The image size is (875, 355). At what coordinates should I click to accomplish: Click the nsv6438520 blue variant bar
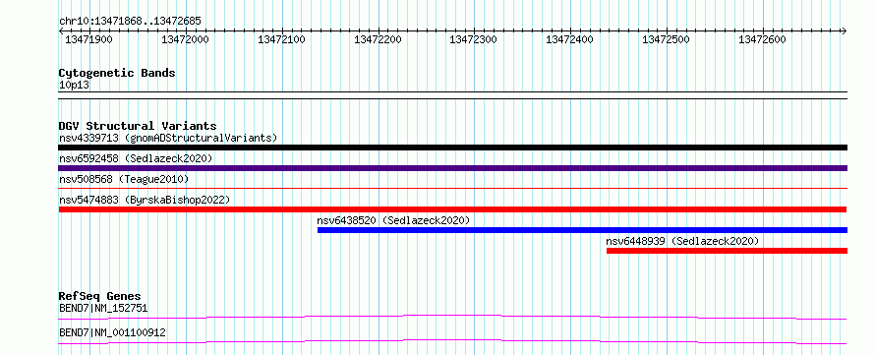click(x=582, y=230)
